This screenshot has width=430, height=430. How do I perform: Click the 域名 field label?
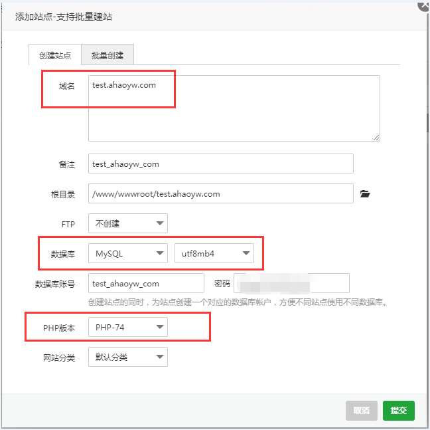coord(67,86)
